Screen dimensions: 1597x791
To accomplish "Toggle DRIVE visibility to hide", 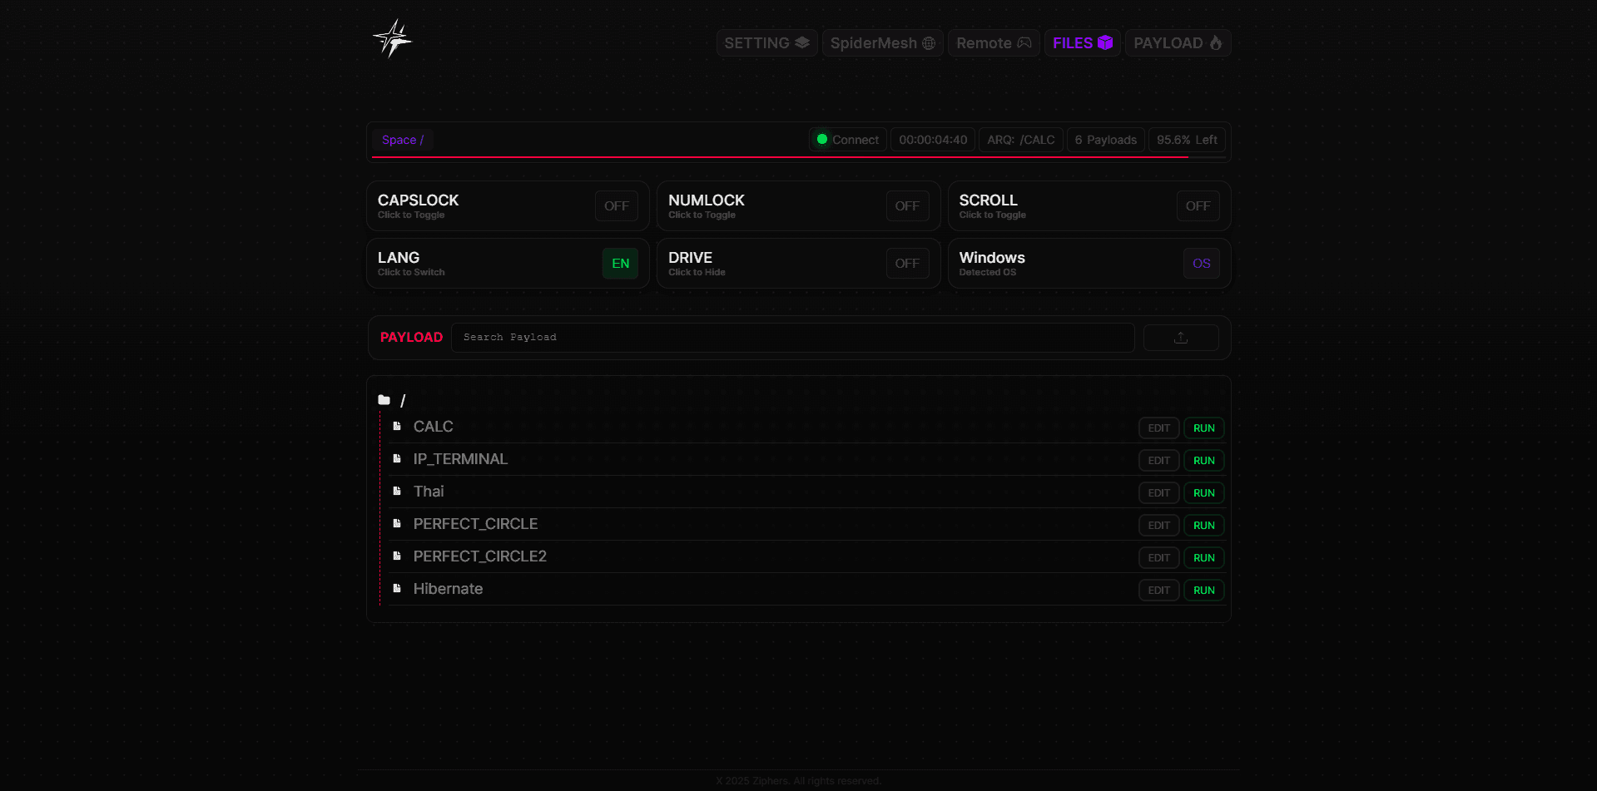I will coord(906,264).
